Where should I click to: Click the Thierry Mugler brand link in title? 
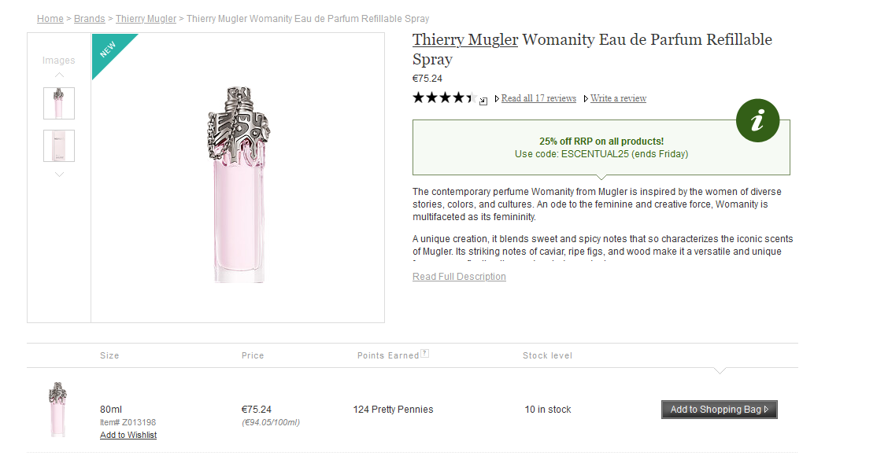point(464,40)
